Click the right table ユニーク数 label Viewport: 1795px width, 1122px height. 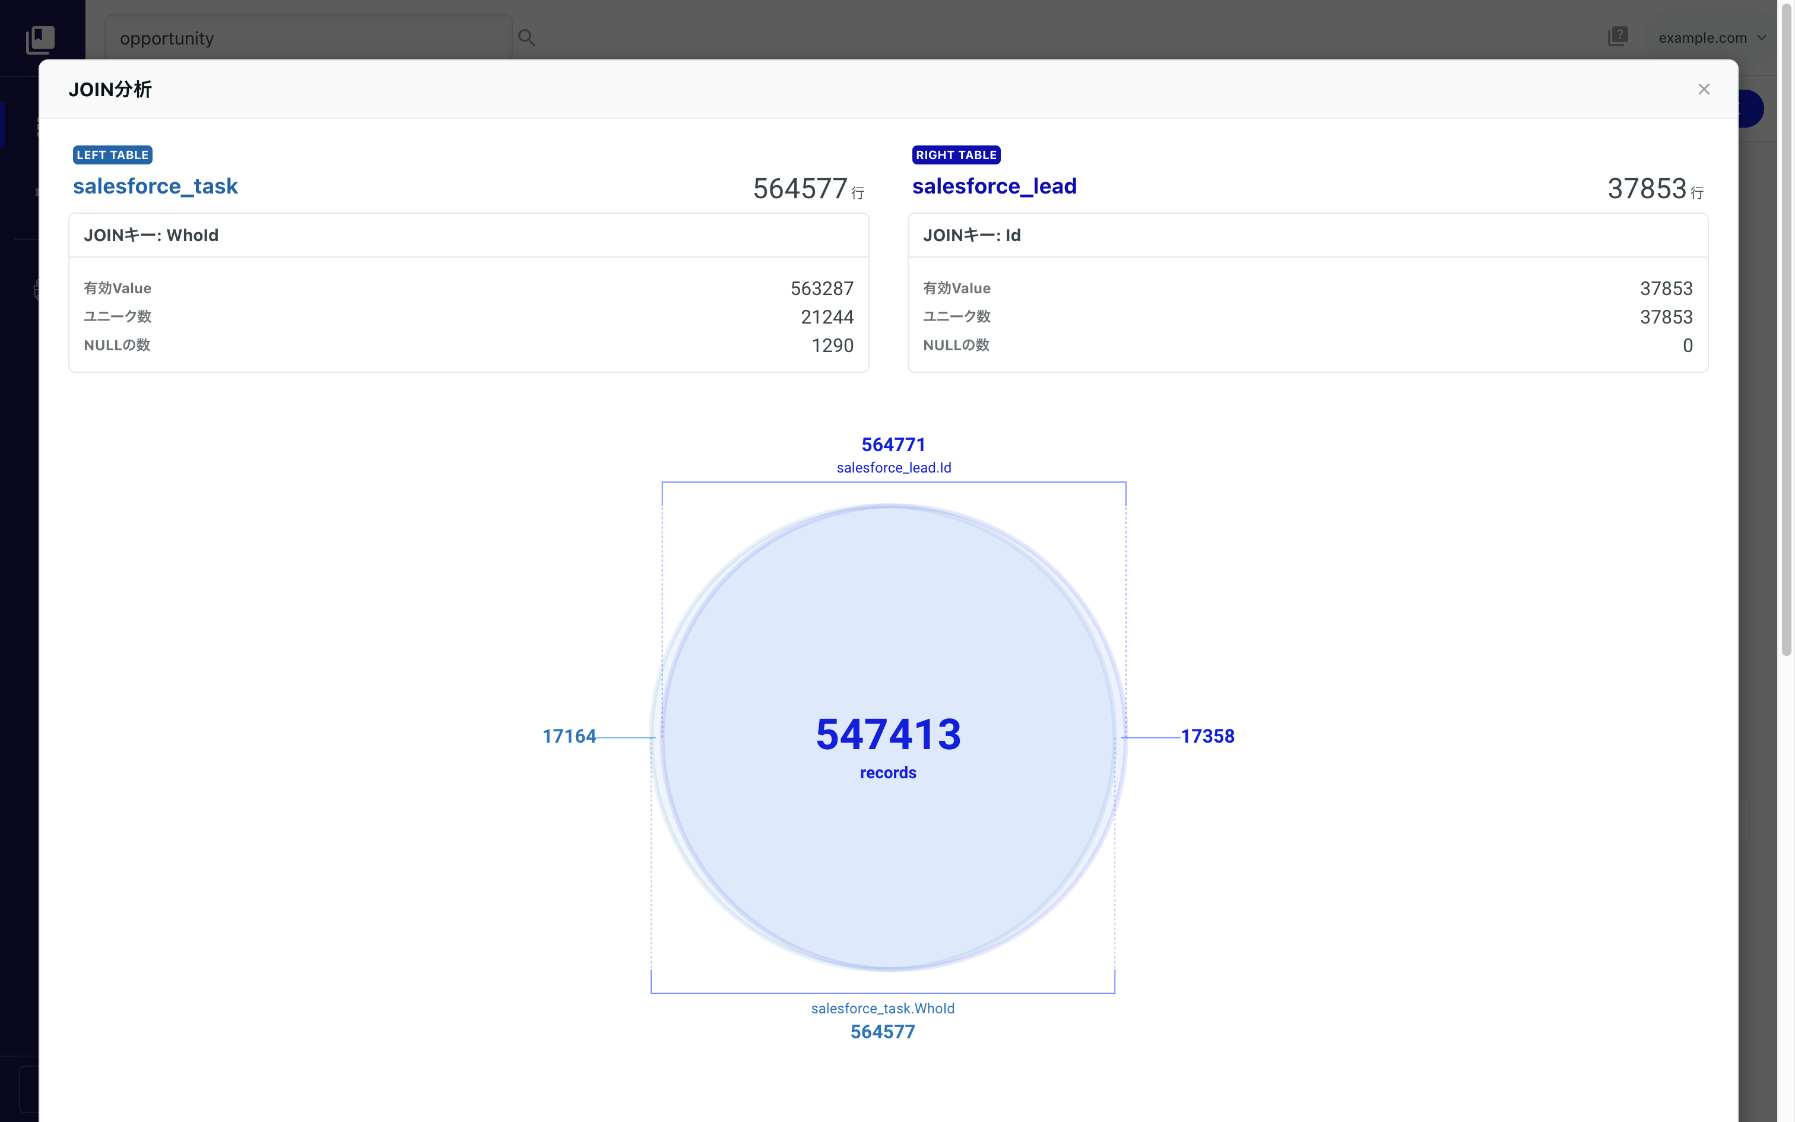click(x=957, y=317)
